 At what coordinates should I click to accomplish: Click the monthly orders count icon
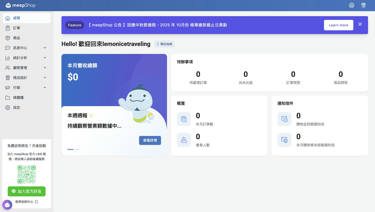pos(184,119)
